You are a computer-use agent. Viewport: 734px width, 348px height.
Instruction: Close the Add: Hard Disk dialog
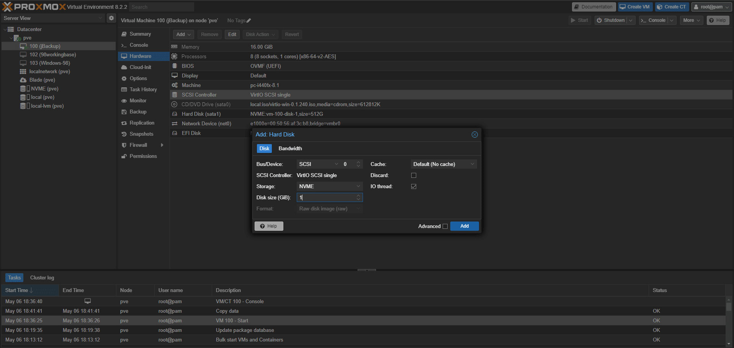[474, 135]
